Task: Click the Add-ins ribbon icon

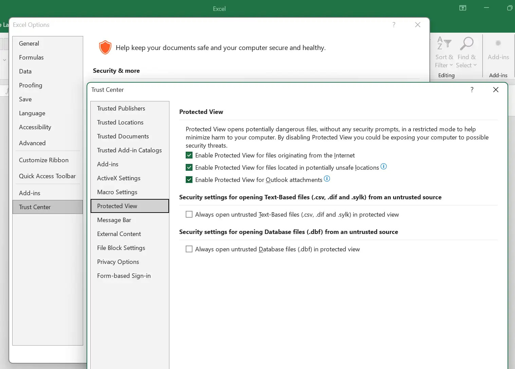Action: 498,44
